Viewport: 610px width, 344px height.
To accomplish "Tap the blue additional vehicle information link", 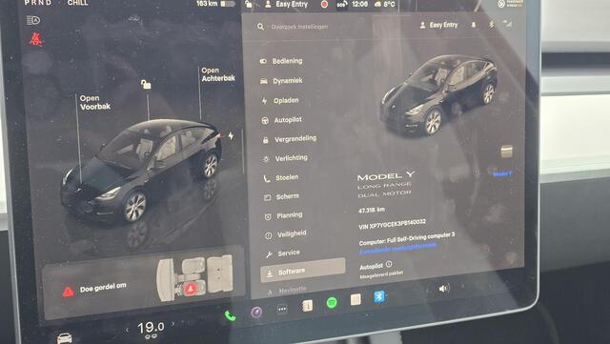I will 397,249.
